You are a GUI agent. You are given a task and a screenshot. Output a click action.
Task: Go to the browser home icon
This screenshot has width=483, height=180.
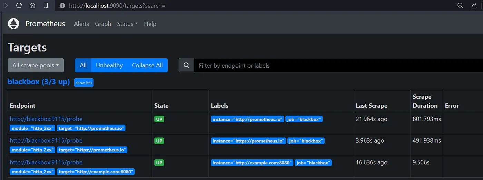32,5
